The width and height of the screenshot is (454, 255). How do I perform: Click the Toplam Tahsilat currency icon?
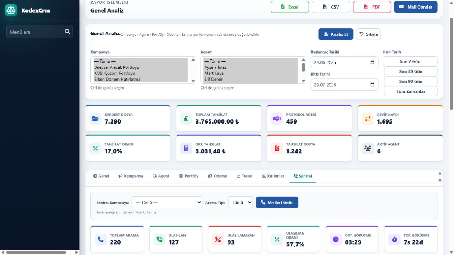pyautogui.click(x=186, y=119)
